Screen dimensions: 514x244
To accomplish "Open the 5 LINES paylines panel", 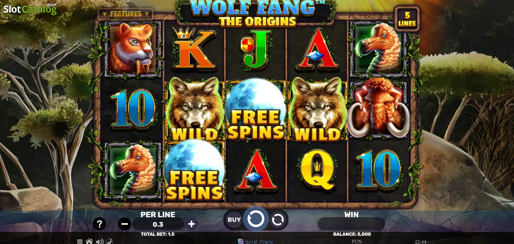I will coord(407,19).
